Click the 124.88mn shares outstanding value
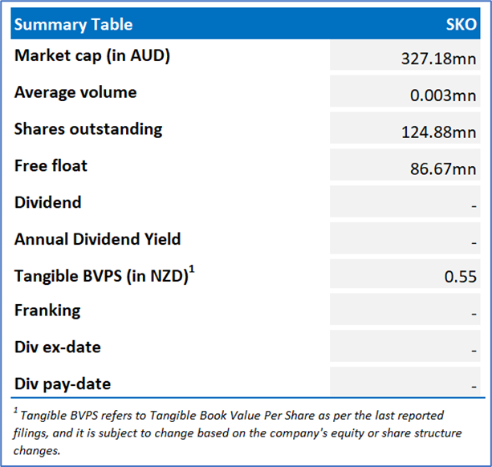Screen dimensions: 492x467 pos(439,132)
